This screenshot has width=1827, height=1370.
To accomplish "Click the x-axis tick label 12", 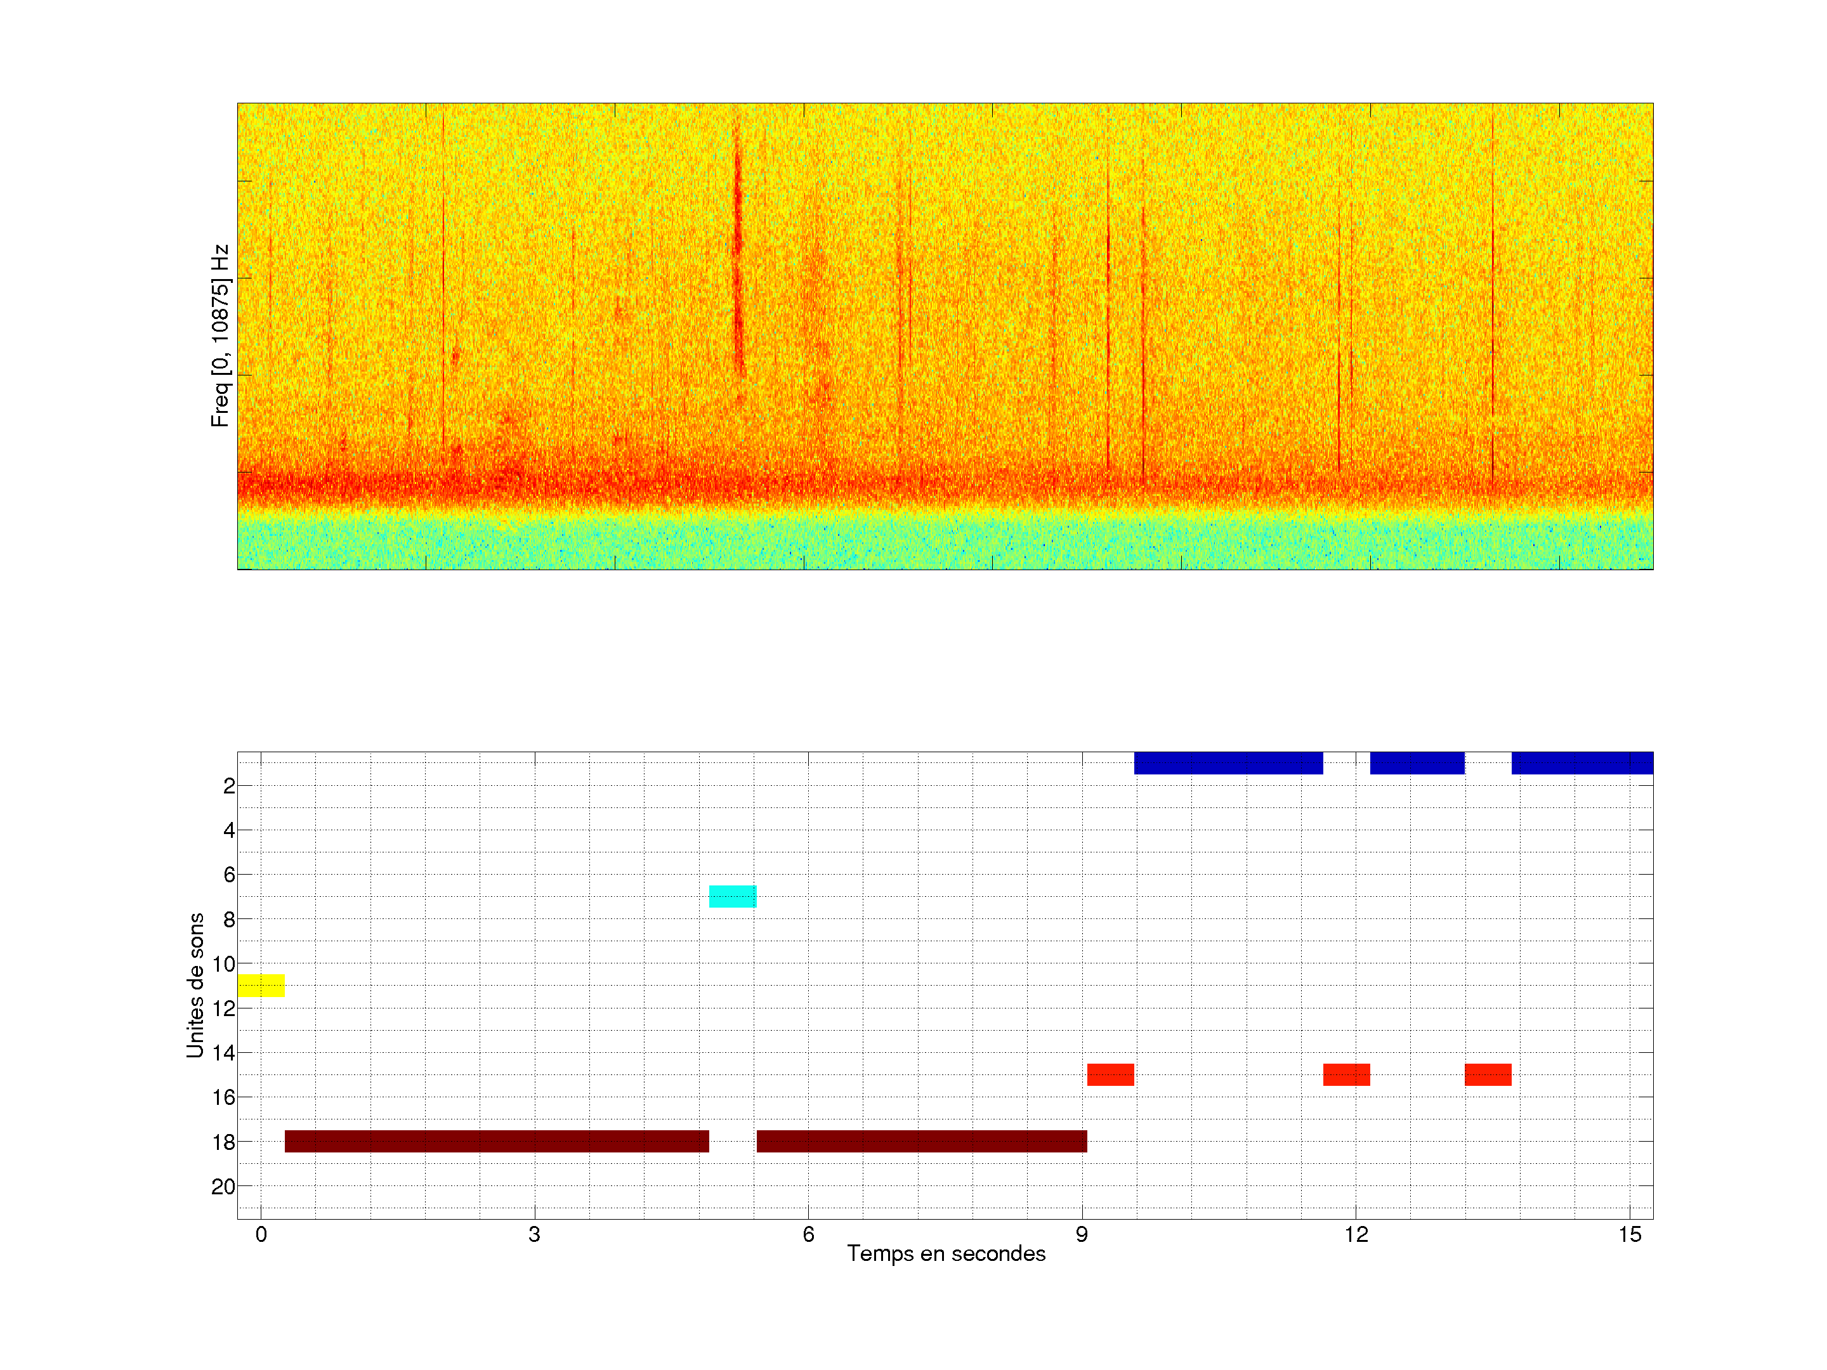I will pos(1356,1234).
